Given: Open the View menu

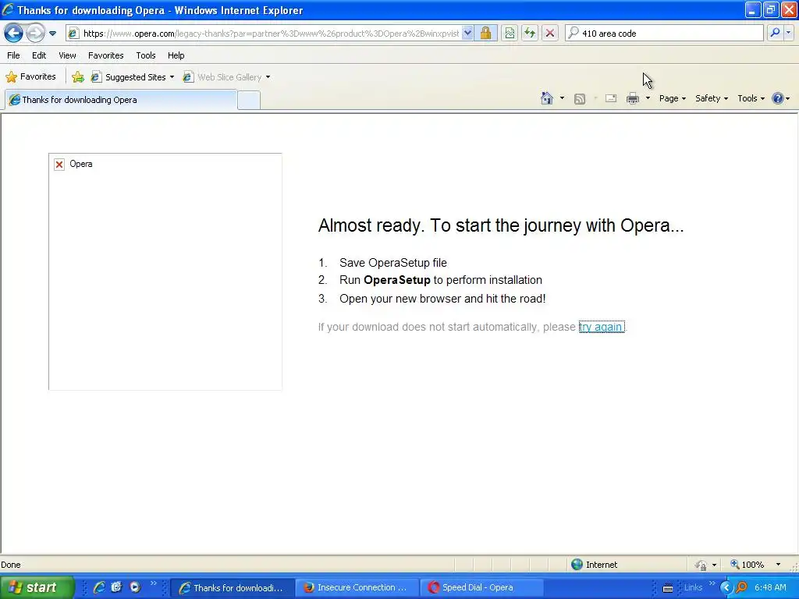Looking at the screenshot, I should click(67, 55).
